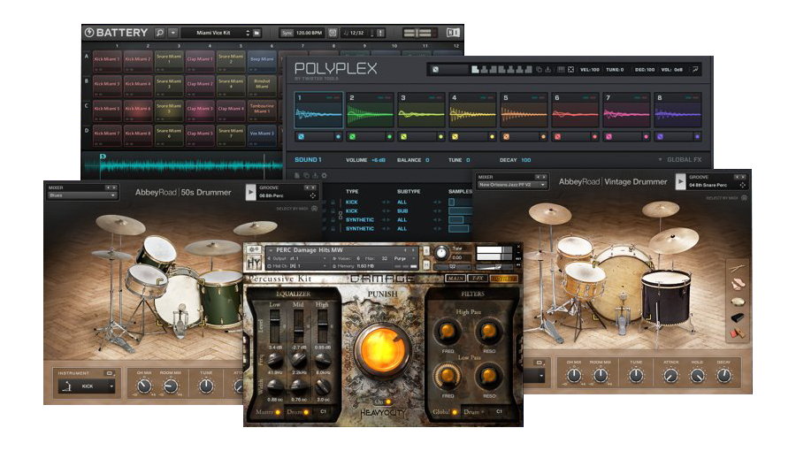Toggle the blue mute dot of Polyplex sound 1
The width and height of the screenshot is (796, 451).
[x=338, y=136]
